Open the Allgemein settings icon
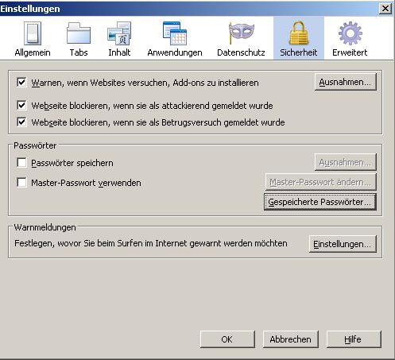 pos(33,33)
